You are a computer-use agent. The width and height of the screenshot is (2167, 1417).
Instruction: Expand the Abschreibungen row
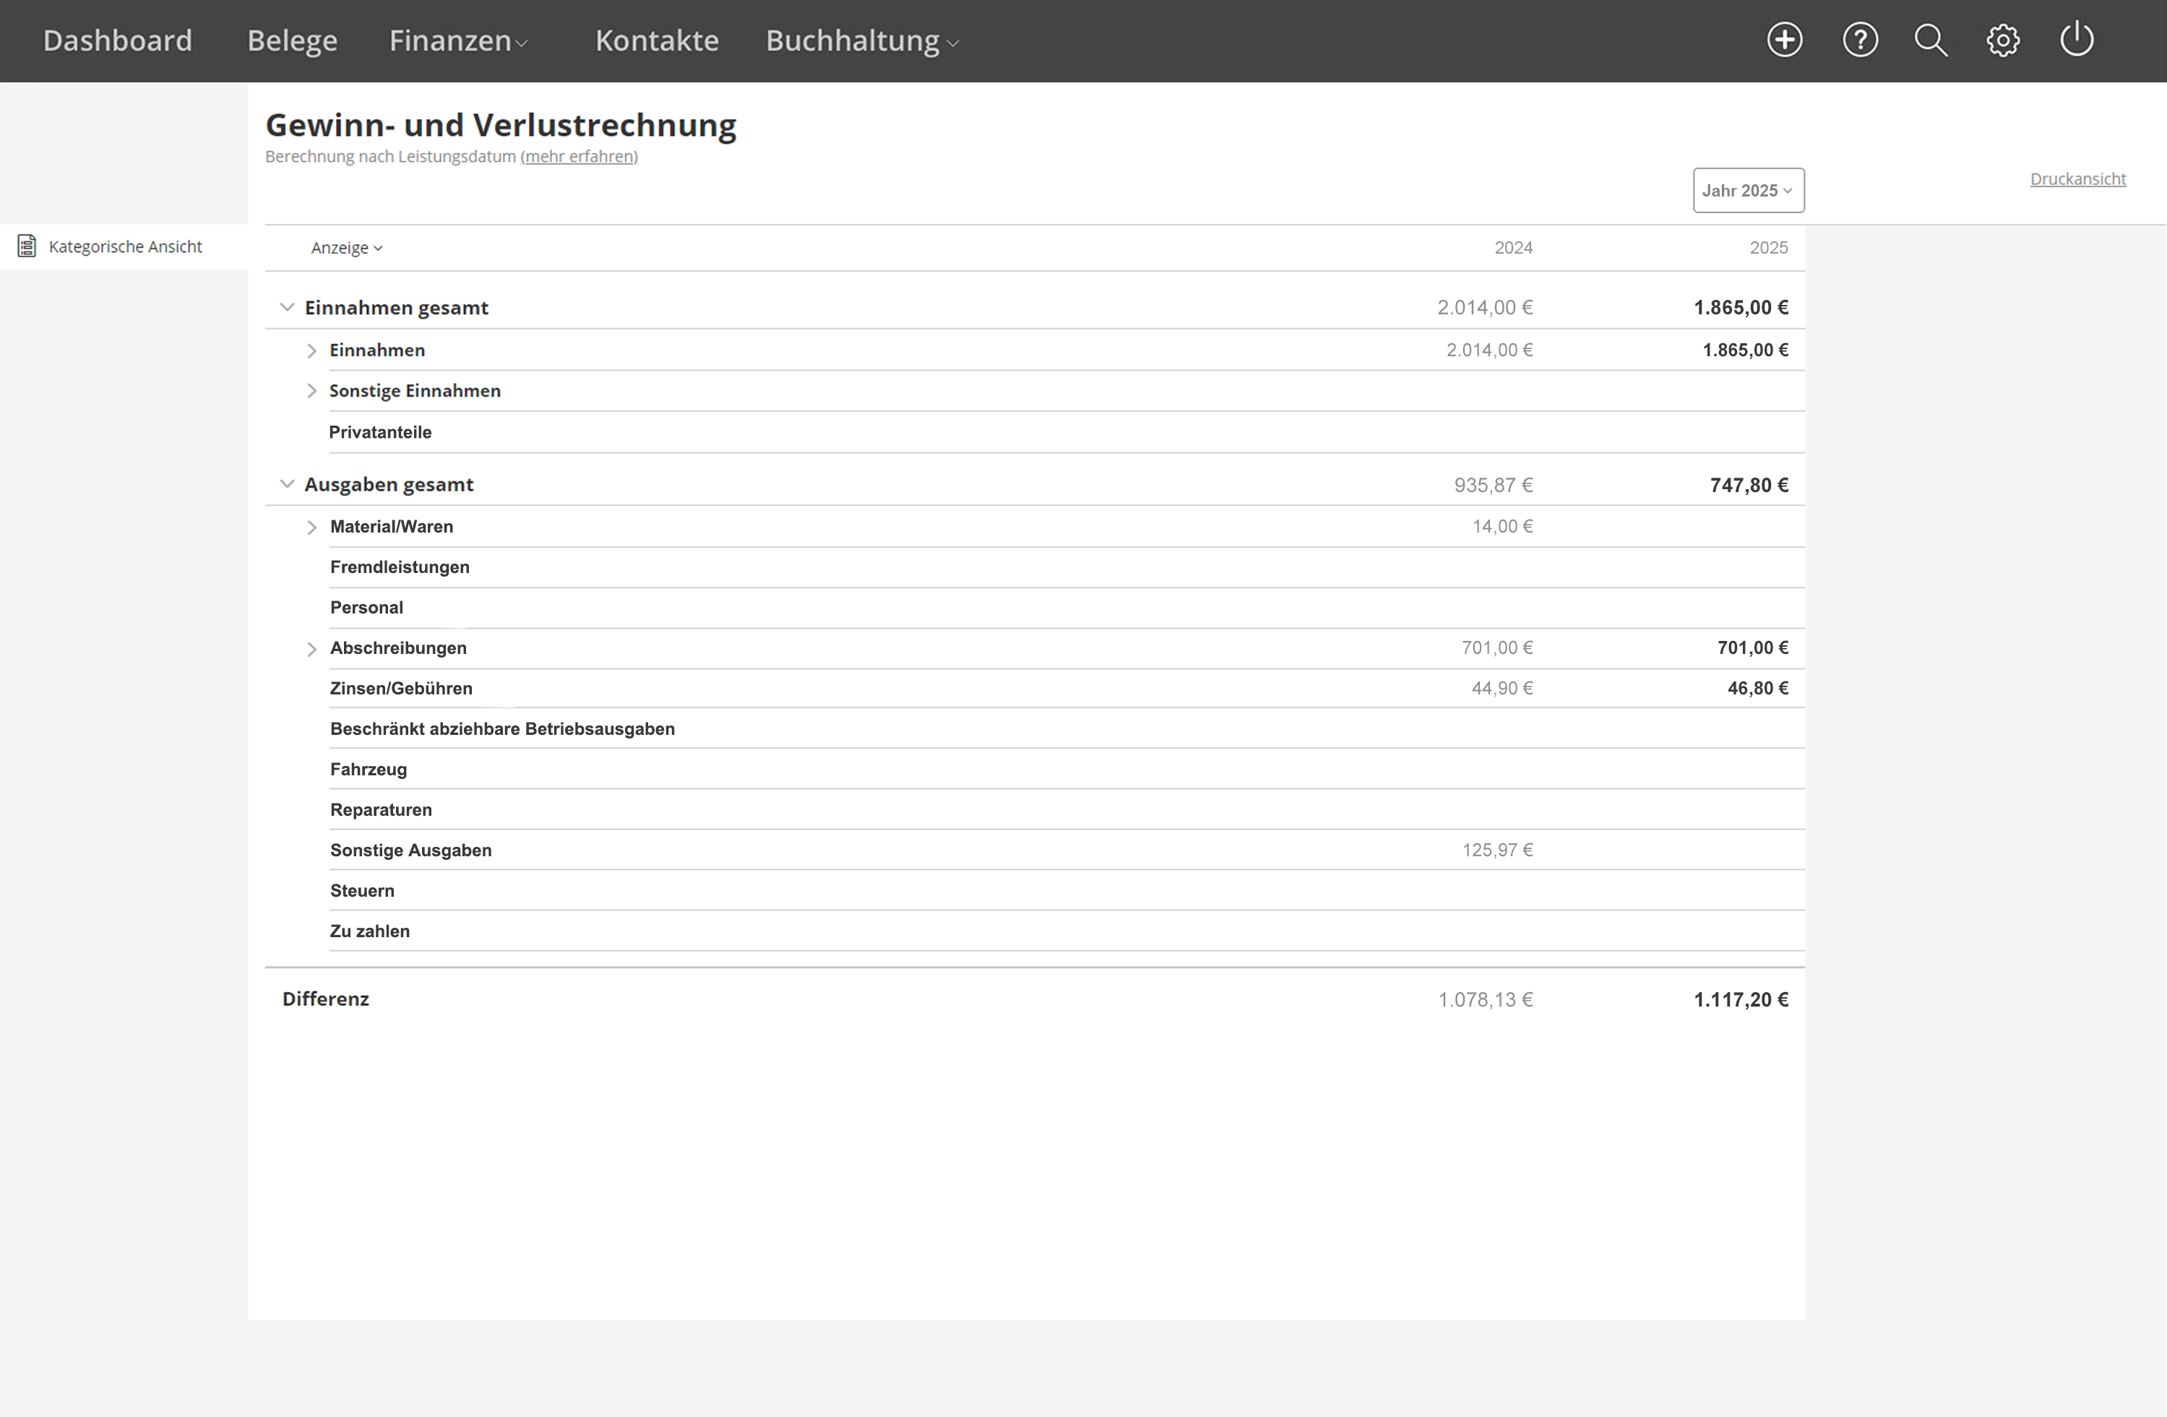pyautogui.click(x=311, y=650)
